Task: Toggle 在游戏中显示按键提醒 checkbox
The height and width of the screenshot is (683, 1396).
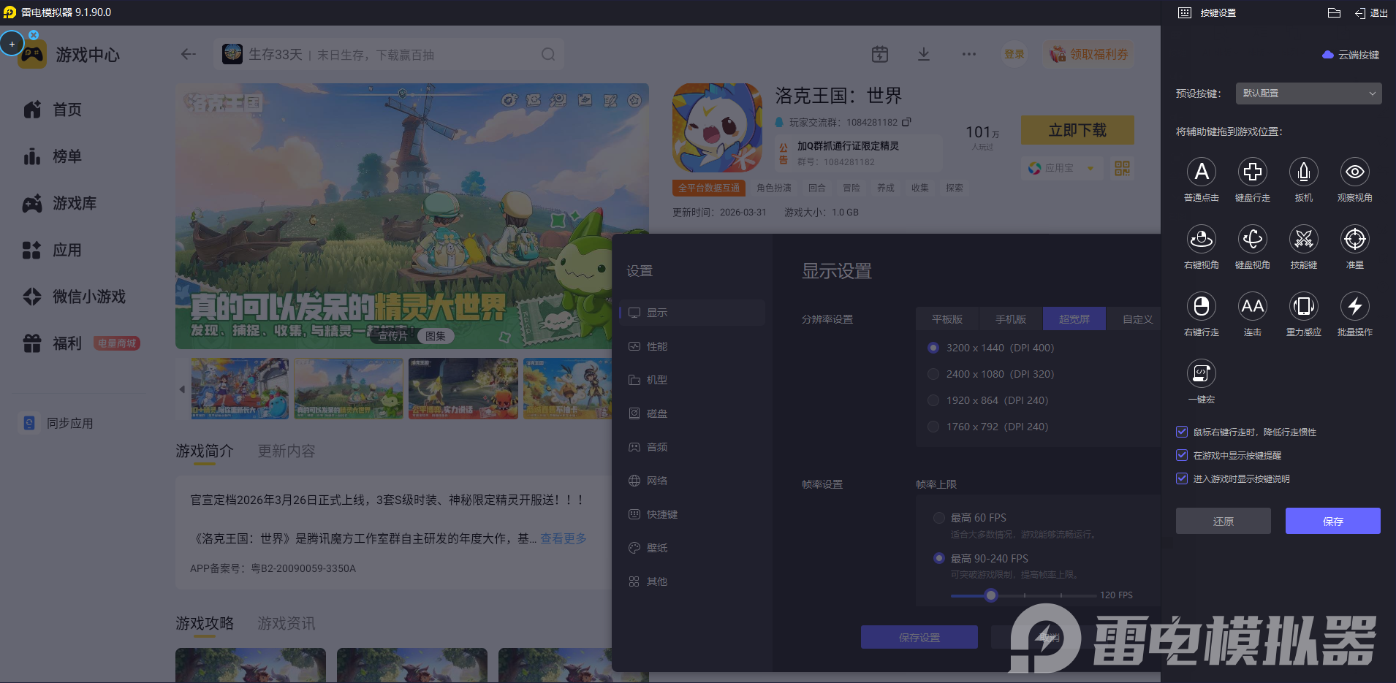Action: point(1182,455)
